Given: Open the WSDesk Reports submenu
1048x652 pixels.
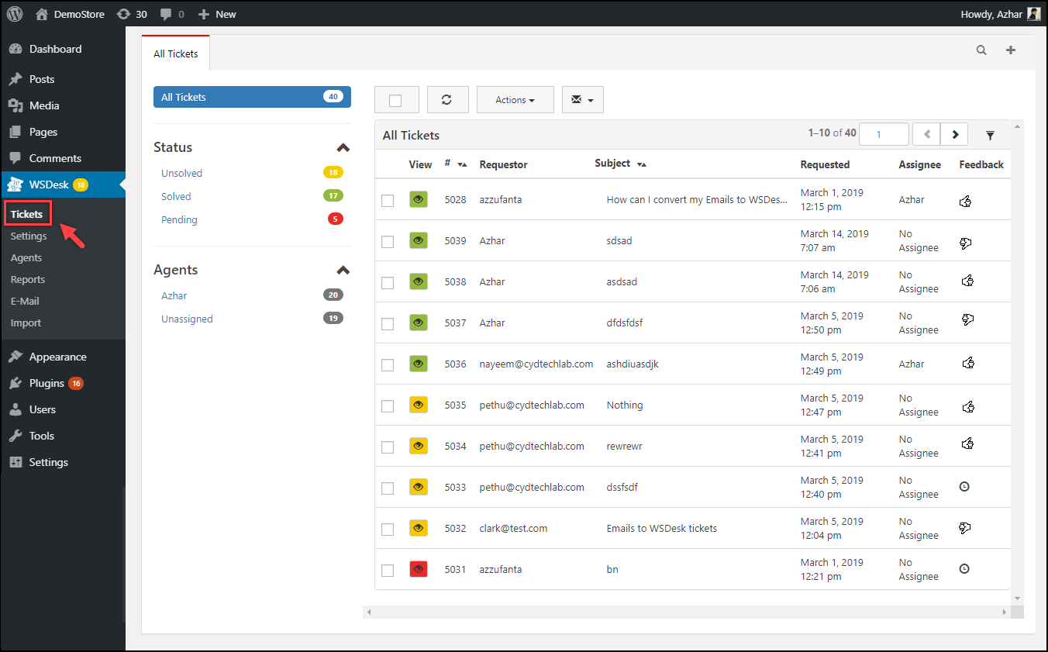Looking at the screenshot, I should pos(28,279).
